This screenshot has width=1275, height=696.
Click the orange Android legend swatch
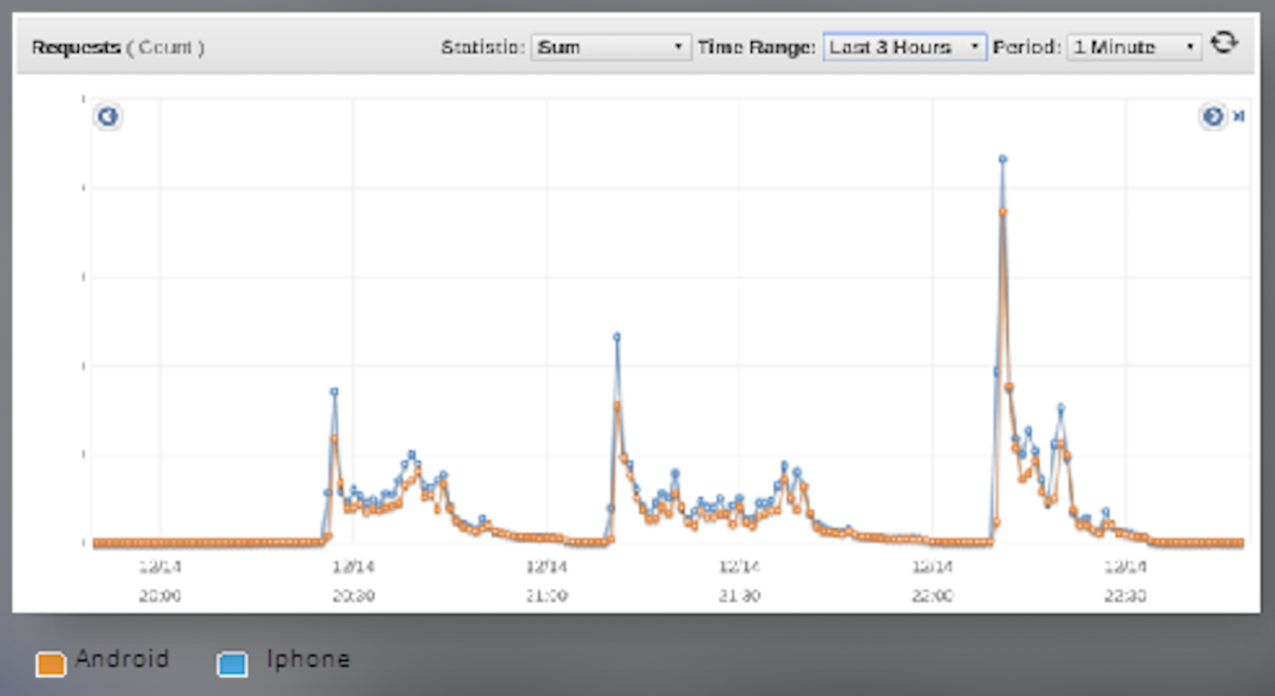point(51,663)
